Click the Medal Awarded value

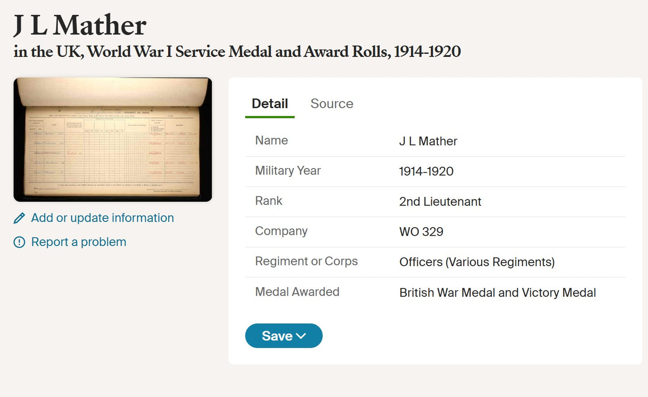click(497, 293)
